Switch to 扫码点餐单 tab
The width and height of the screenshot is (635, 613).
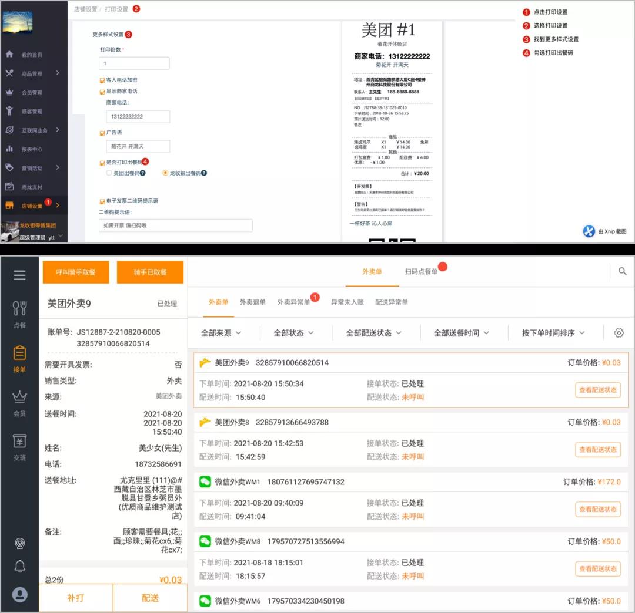(x=421, y=272)
